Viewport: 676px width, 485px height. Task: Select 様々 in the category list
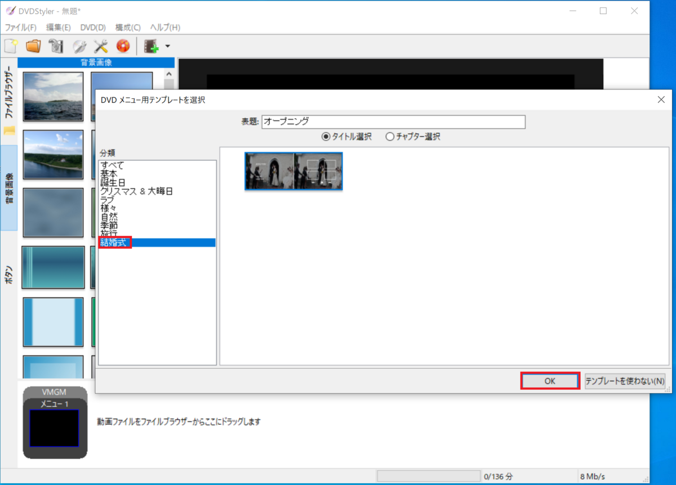tap(157, 208)
